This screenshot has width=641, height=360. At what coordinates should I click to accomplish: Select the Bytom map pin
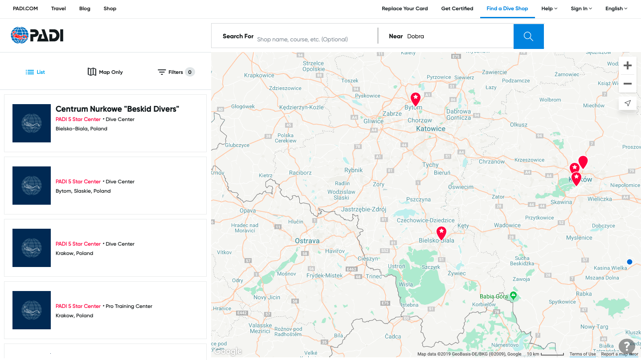(x=415, y=99)
